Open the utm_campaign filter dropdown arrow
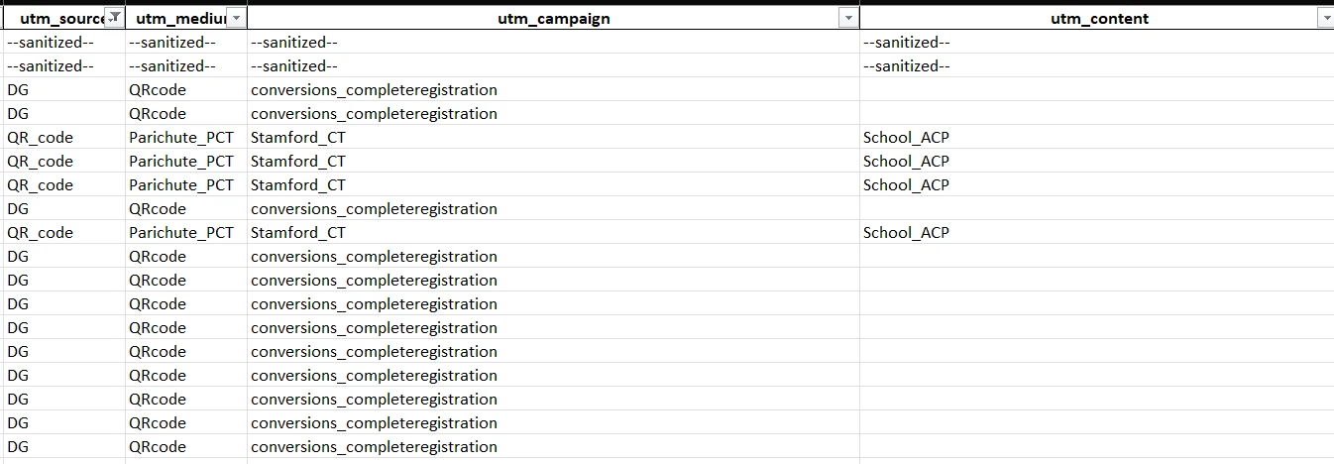Viewport: 1334px width, 464px height. tap(848, 18)
